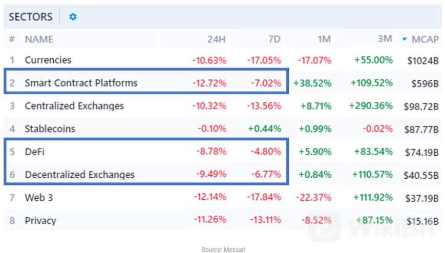The width and height of the screenshot is (445, 253).
Task: Sort by the NAME column header
Action: click(39, 39)
